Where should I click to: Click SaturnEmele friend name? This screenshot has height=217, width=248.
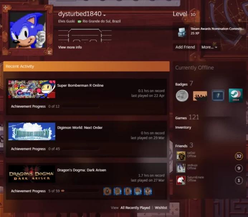[195, 177]
